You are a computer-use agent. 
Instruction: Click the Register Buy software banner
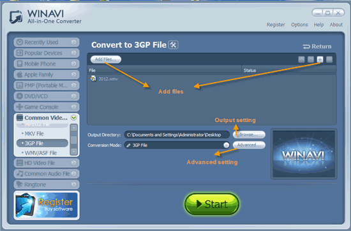[x=47, y=206]
